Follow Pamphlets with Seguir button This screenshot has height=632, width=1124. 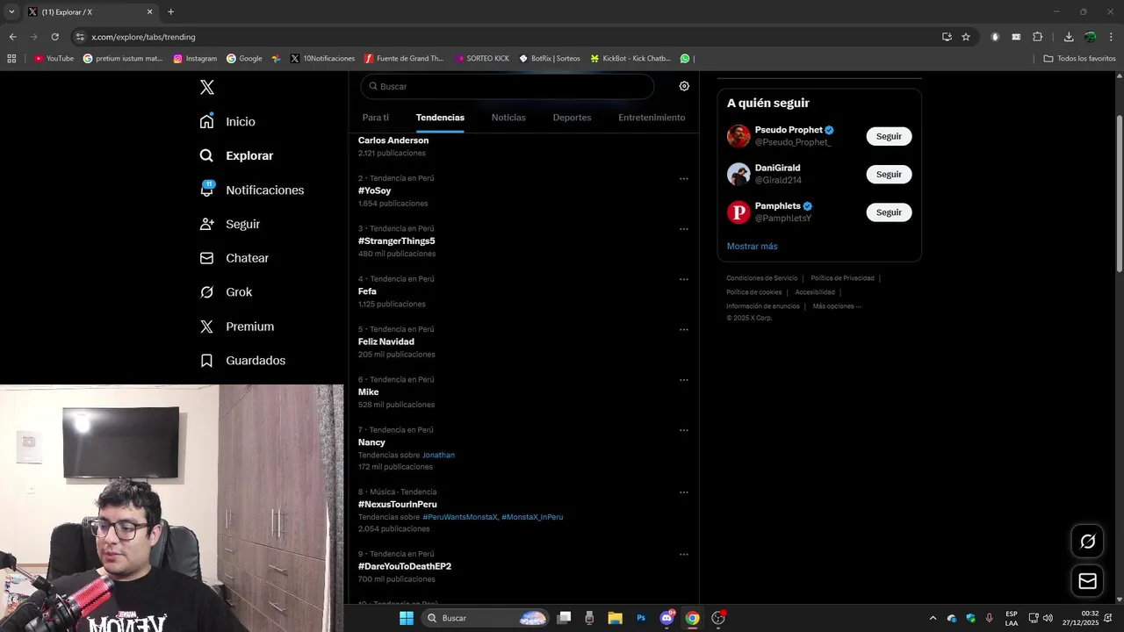tap(889, 212)
